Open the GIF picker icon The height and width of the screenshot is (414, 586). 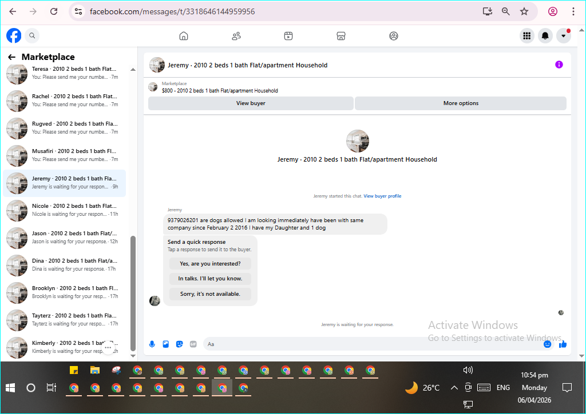[x=193, y=344]
